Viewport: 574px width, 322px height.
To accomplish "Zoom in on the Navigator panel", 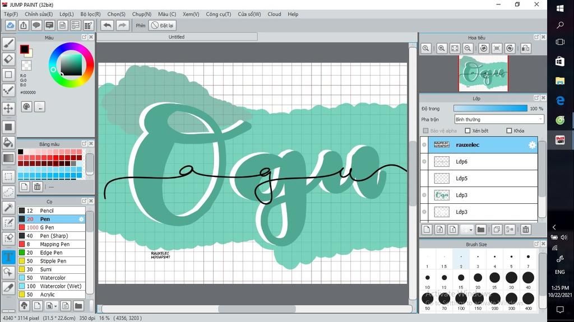I will [442, 48].
